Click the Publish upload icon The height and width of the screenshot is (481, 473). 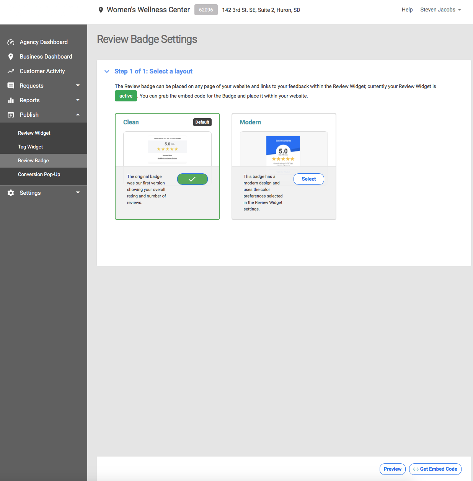click(11, 115)
